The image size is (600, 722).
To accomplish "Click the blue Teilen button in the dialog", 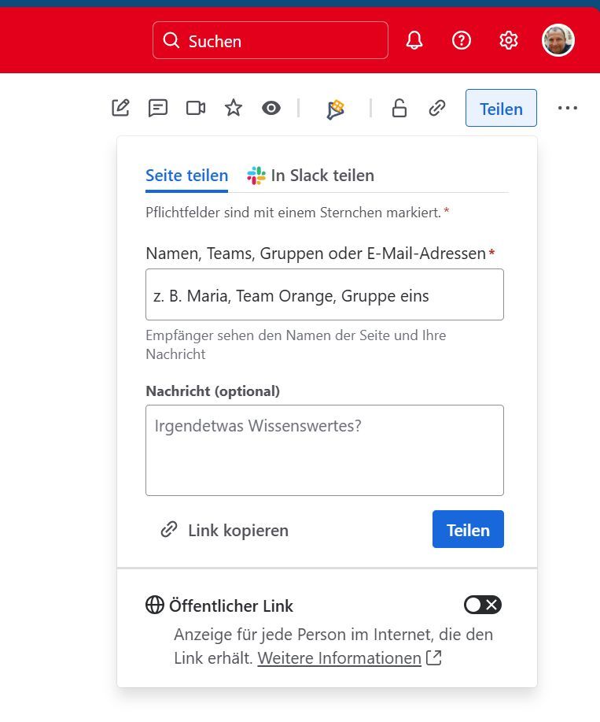I will [x=468, y=529].
